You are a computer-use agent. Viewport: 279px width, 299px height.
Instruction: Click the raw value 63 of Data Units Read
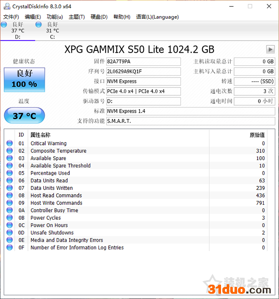[262, 180]
